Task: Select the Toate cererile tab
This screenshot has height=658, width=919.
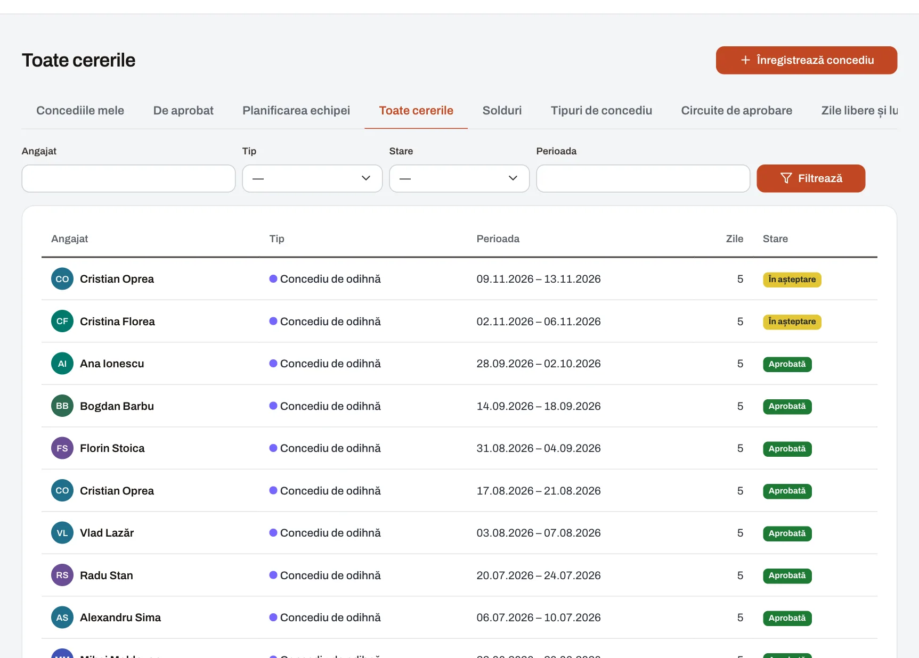Action: pos(416,111)
